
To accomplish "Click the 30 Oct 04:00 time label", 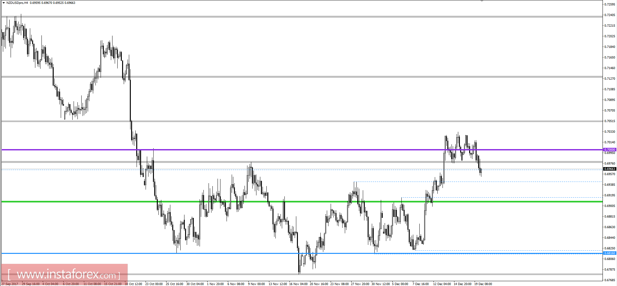I will [195, 284].
